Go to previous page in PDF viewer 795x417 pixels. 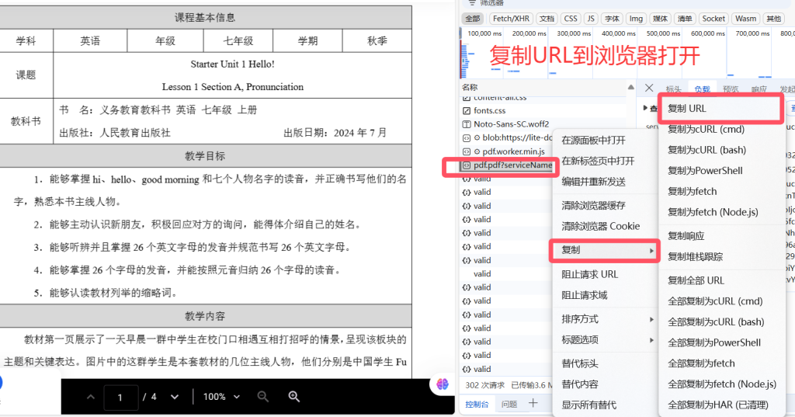point(91,397)
